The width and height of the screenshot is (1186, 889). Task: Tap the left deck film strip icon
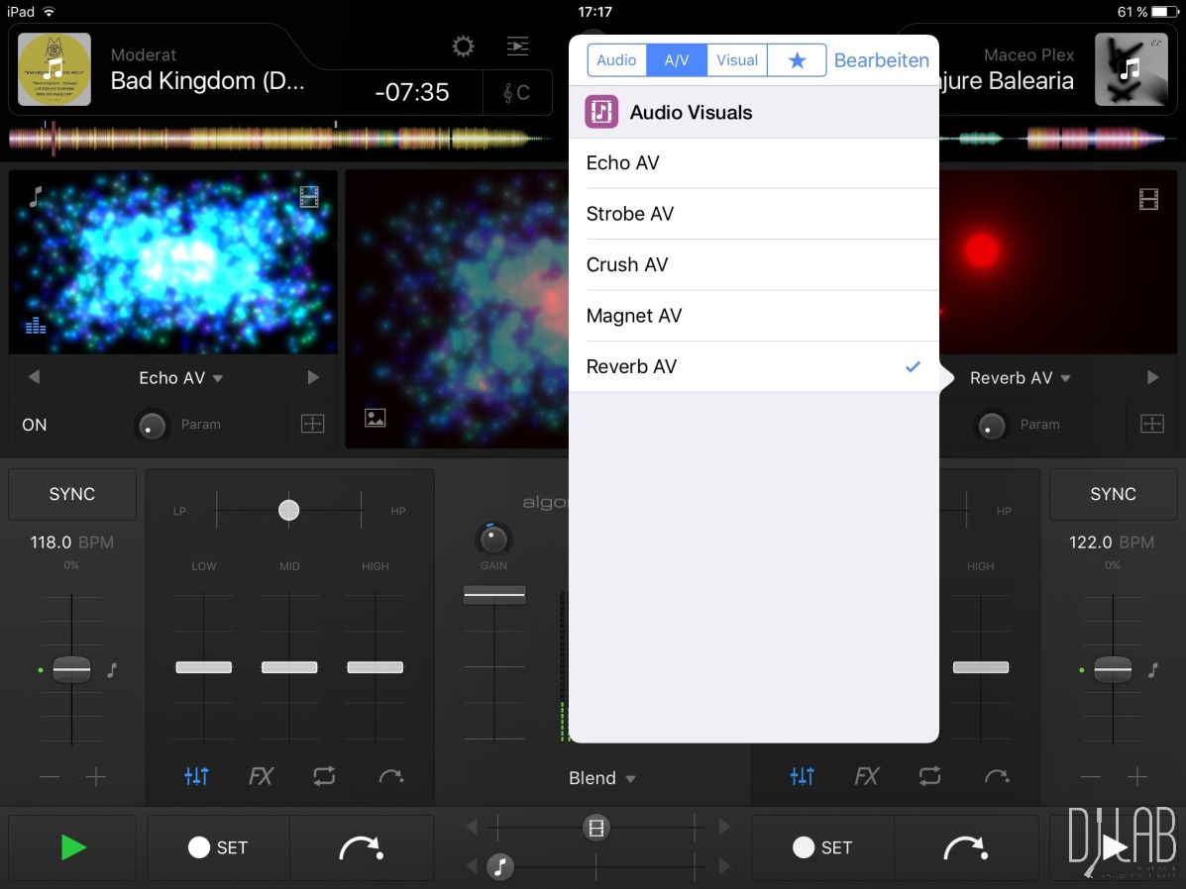click(309, 197)
